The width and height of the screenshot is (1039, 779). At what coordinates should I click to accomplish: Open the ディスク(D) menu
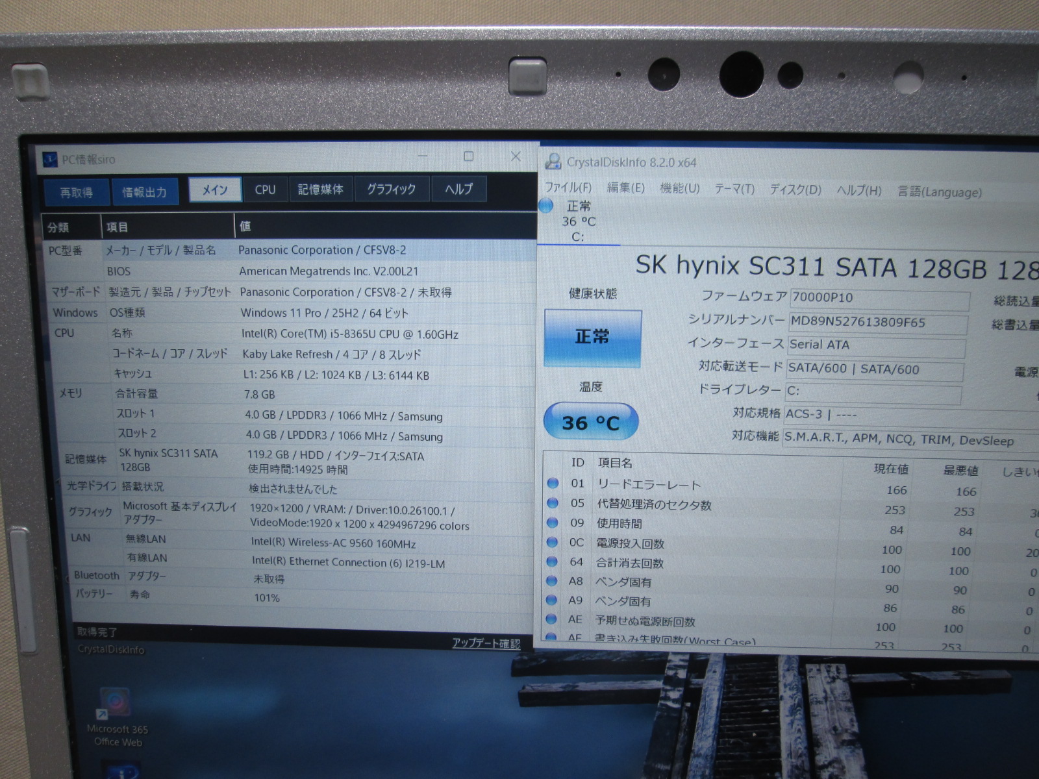(x=795, y=190)
